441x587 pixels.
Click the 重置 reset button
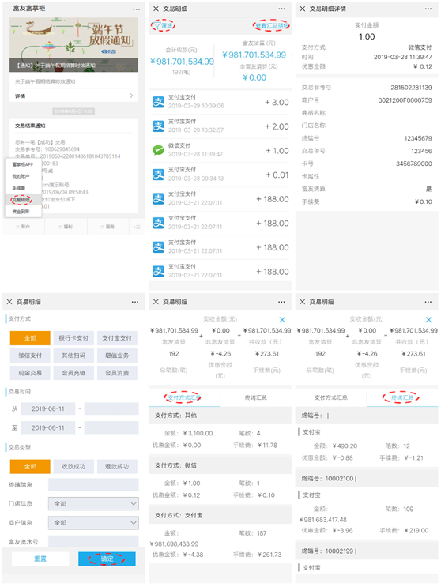[x=40, y=559]
